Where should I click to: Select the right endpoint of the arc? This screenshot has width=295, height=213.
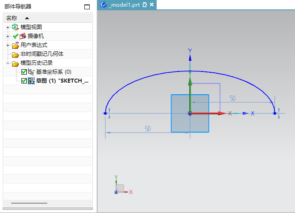(274, 113)
